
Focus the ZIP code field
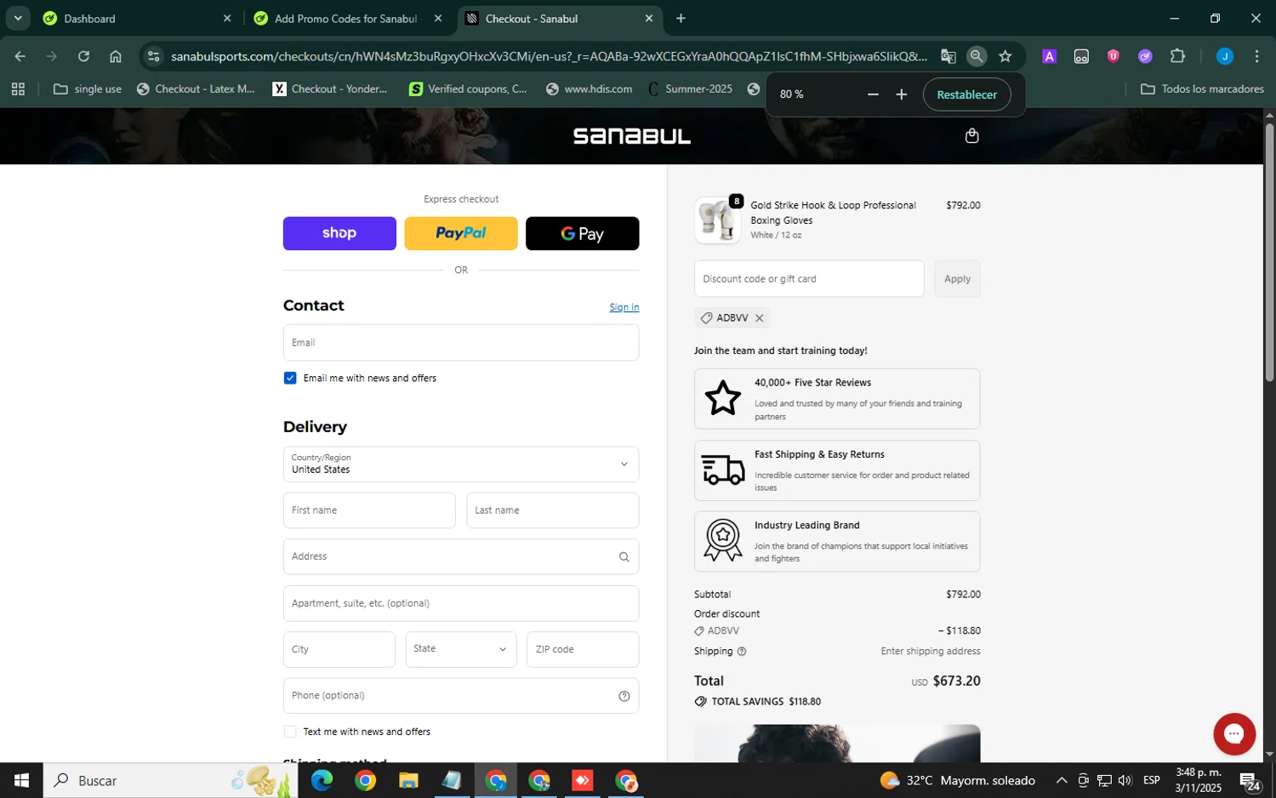(x=583, y=649)
